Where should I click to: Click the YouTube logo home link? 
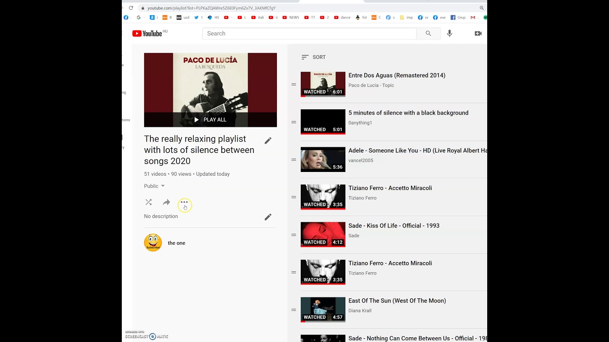coord(147,33)
